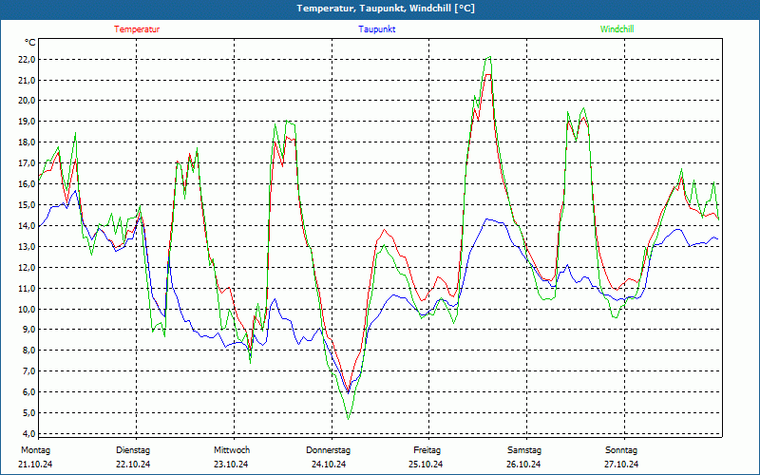The image size is (760, 475).
Task: Click the Donnerstag day label
Action: (x=328, y=450)
